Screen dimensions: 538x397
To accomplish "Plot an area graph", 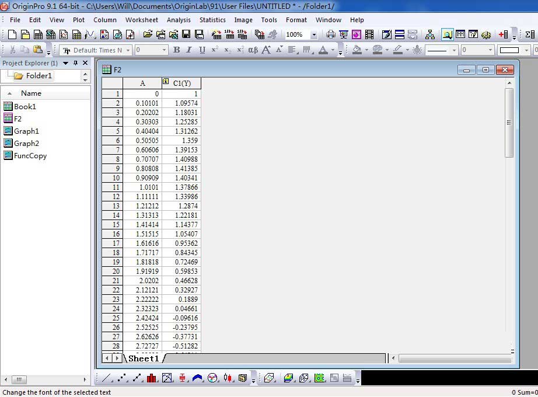I will (x=197, y=378).
